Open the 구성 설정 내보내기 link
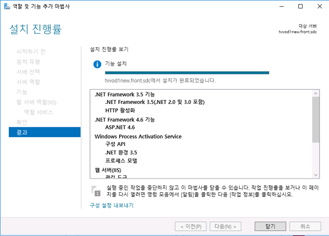This screenshot has width=329, height=236. click(112, 205)
